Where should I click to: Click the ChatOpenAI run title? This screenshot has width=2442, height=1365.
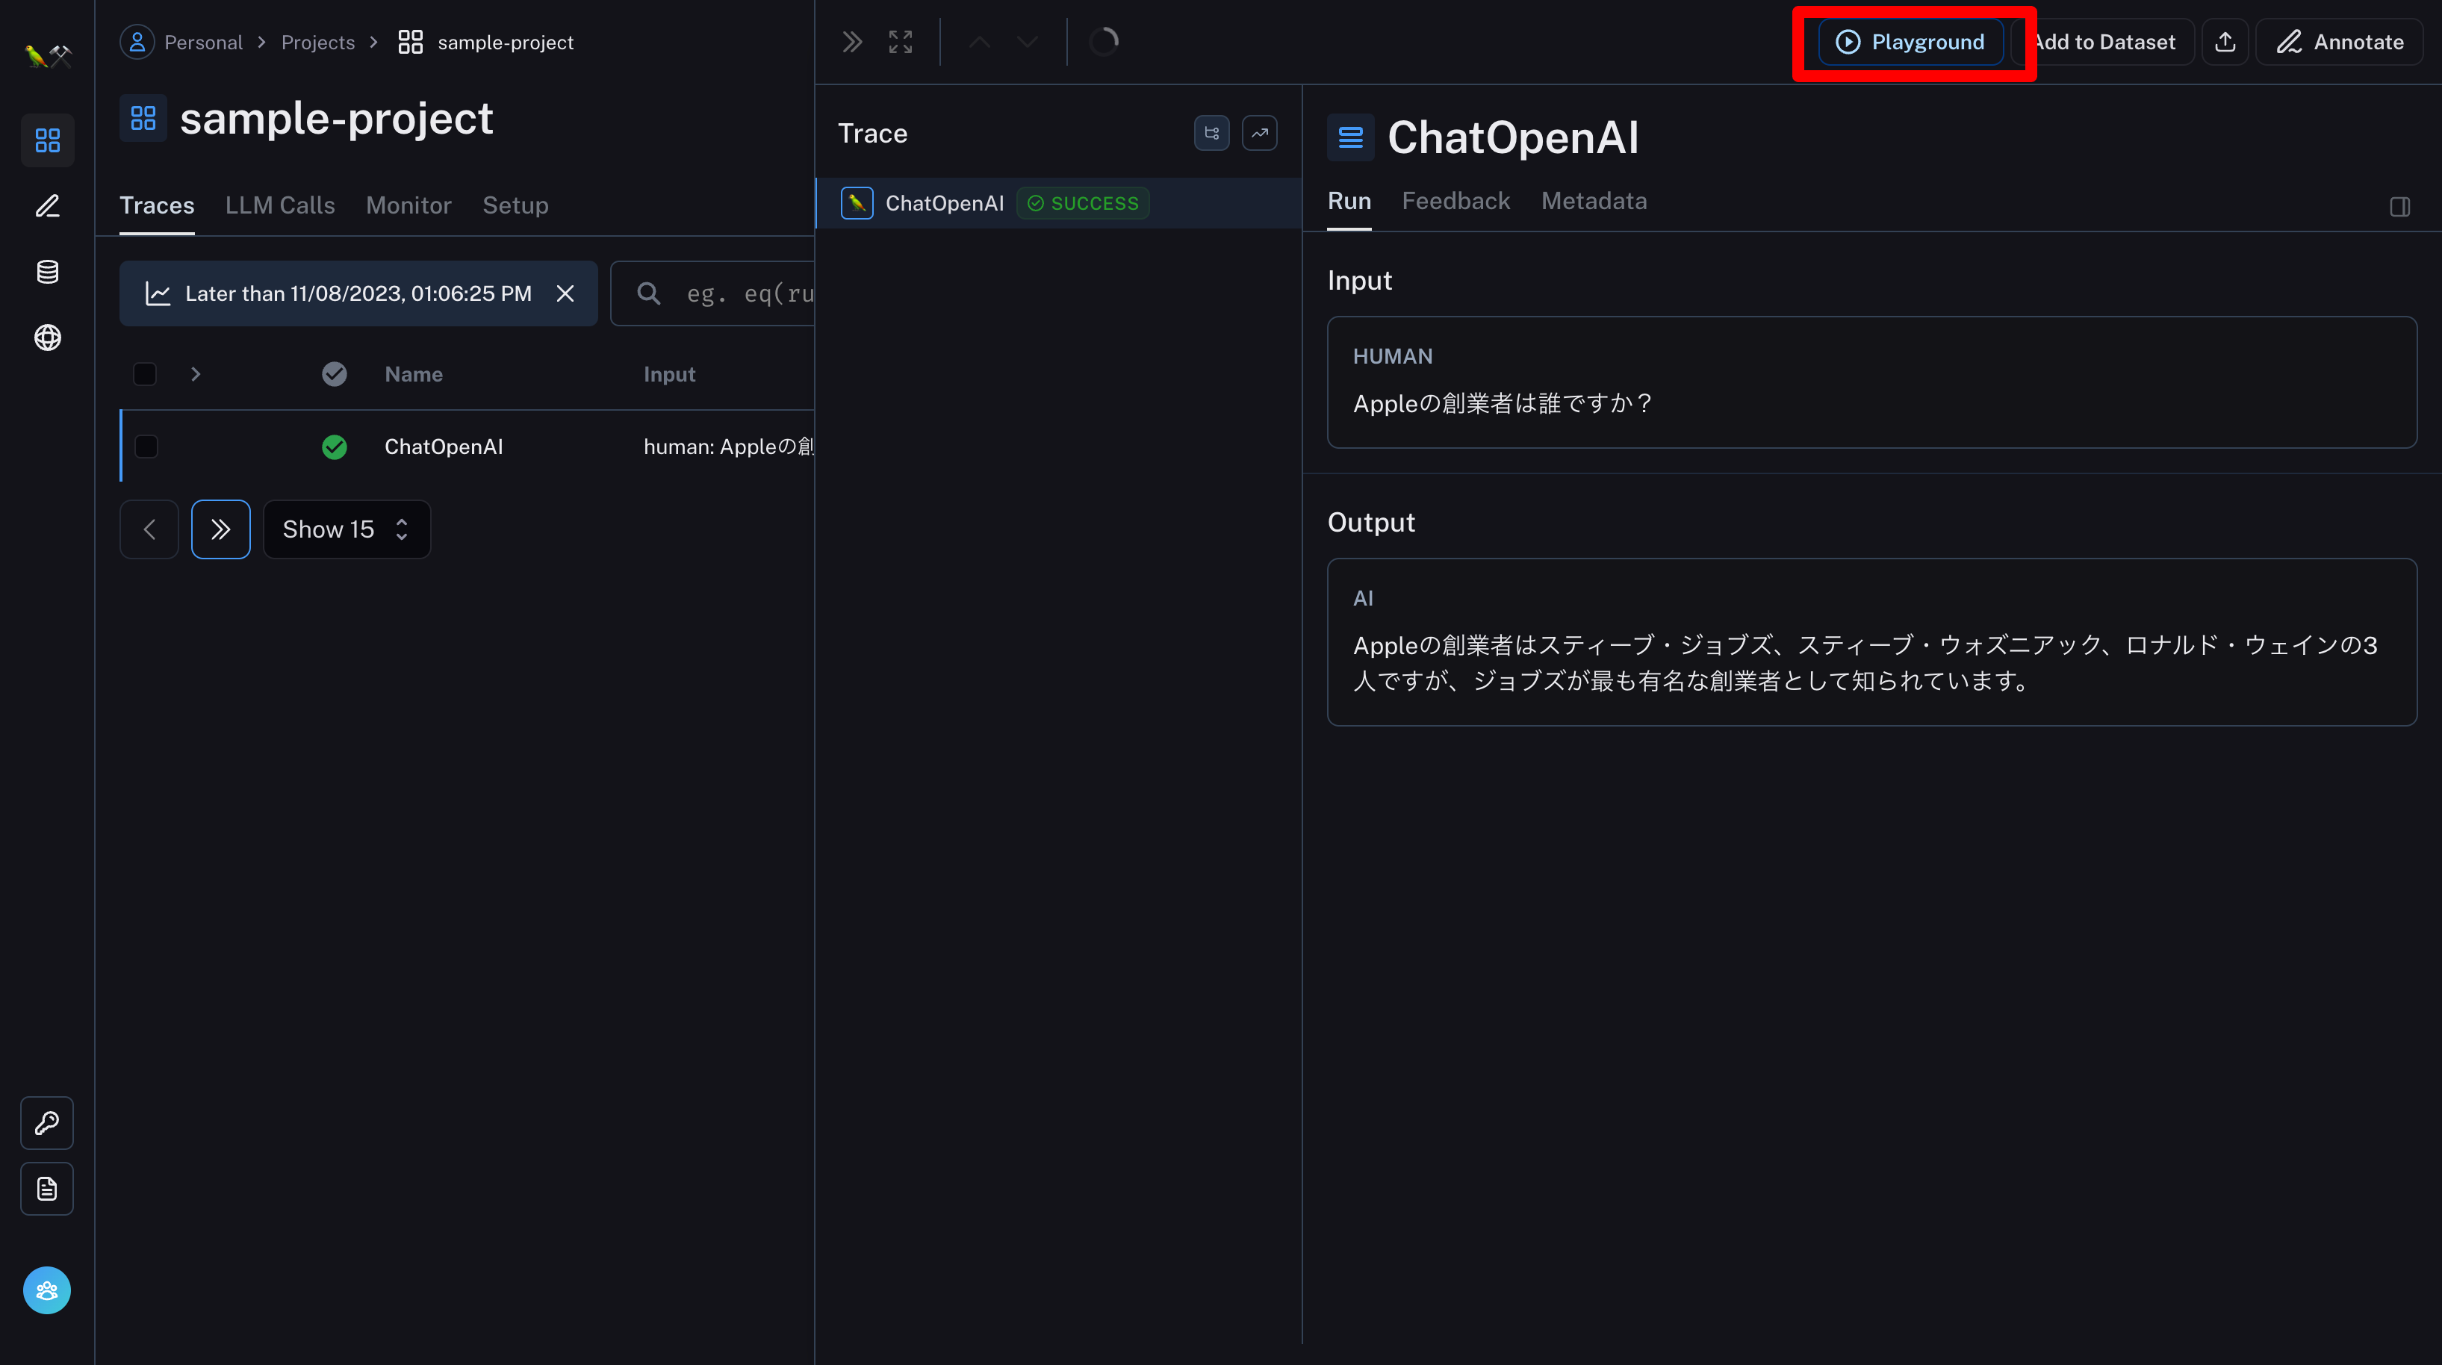[1513, 137]
